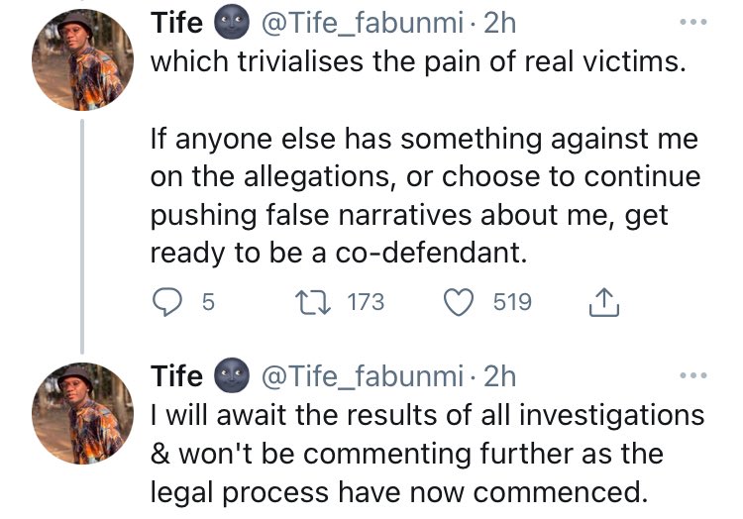Click the display name Tife on first tweet

click(176, 23)
